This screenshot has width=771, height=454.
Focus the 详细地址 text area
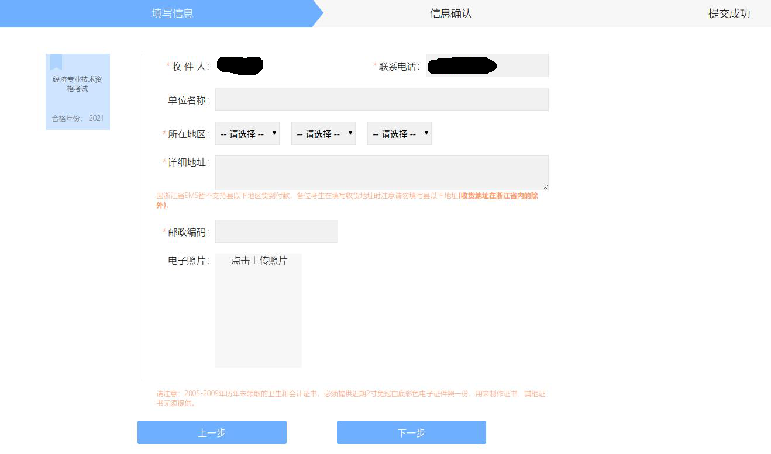(381, 172)
